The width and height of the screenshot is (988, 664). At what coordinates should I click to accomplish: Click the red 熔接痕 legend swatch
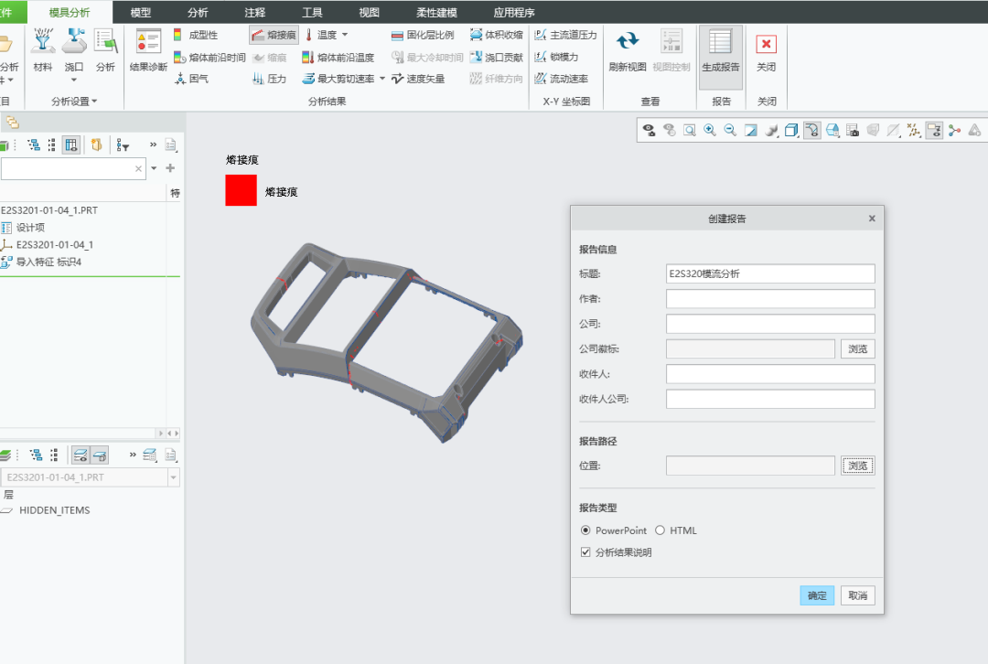tap(242, 190)
